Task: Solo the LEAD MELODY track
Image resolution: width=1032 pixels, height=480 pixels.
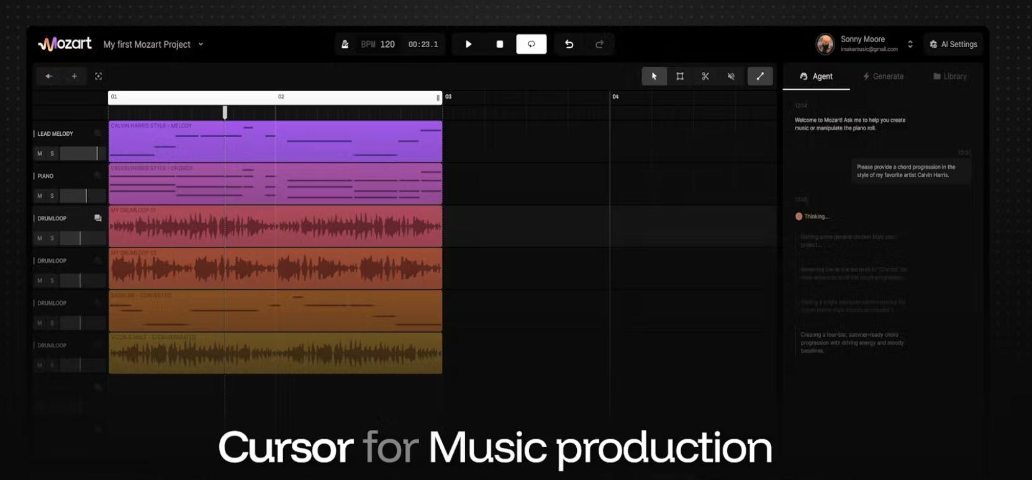Action: coord(52,153)
